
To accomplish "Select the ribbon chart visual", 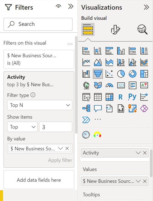I will tap(144, 62).
